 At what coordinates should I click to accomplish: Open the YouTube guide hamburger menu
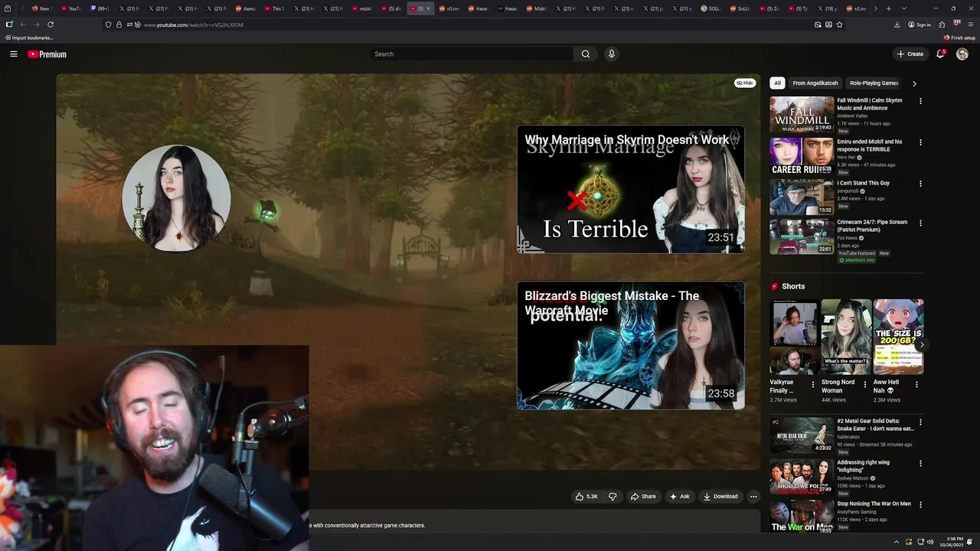[x=13, y=54]
